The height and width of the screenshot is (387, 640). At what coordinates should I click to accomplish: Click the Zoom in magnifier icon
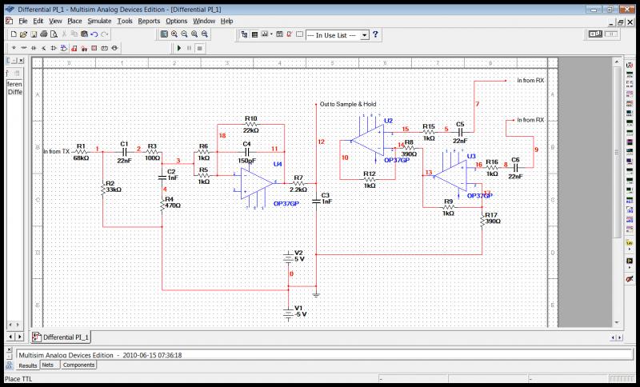pyautogui.click(x=174, y=35)
